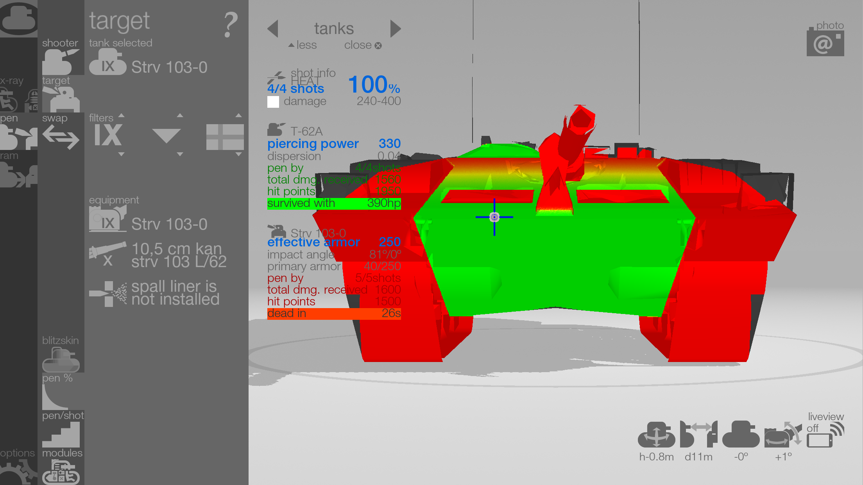The height and width of the screenshot is (485, 863).
Task: Open the help question mark
Action: click(231, 25)
